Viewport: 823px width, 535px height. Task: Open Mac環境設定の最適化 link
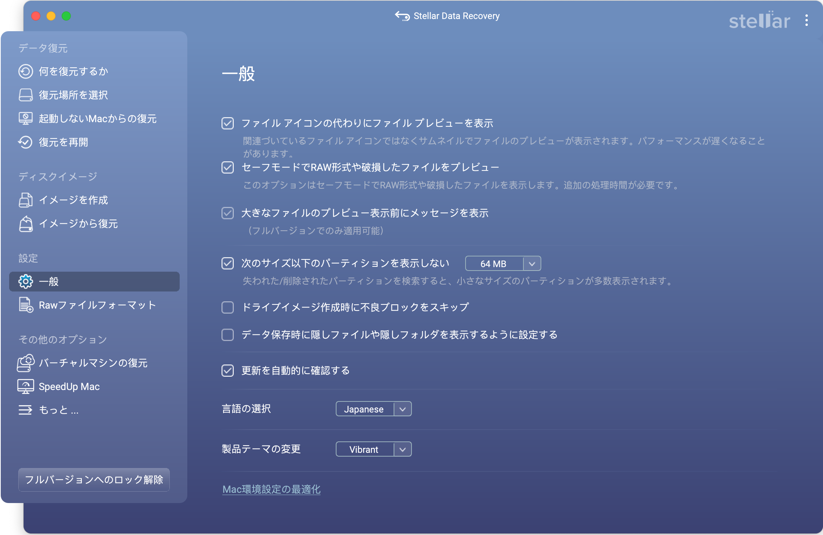[x=271, y=489]
